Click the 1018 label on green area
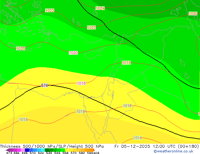Viewport: 200px width, 154px height. (126, 63)
